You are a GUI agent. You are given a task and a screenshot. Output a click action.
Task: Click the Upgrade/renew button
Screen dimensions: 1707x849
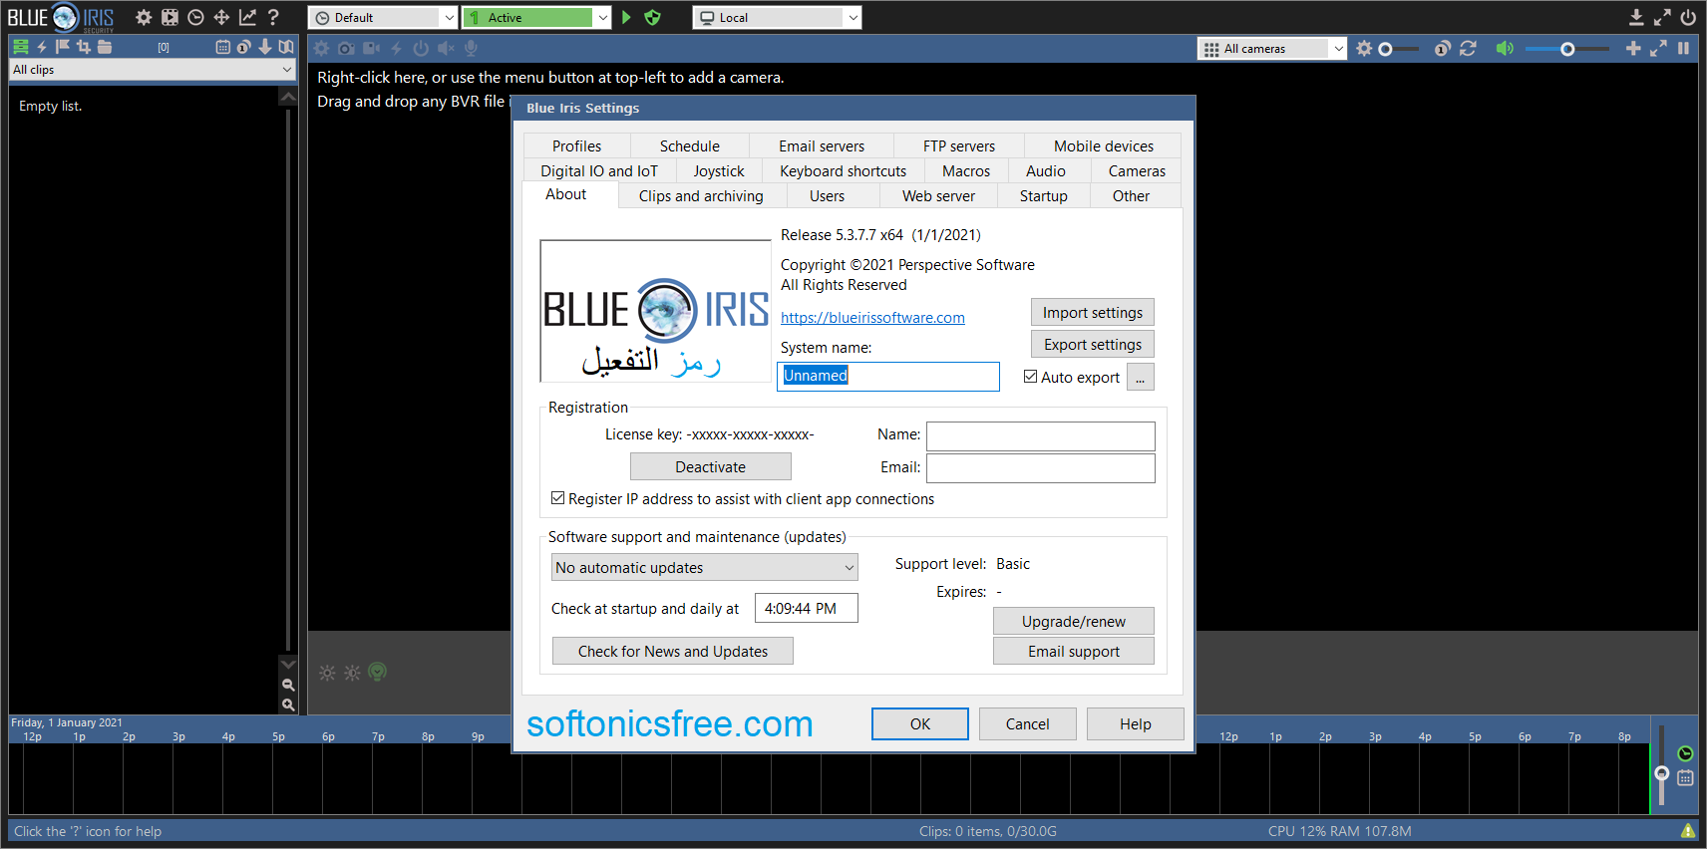point(1074,621)
